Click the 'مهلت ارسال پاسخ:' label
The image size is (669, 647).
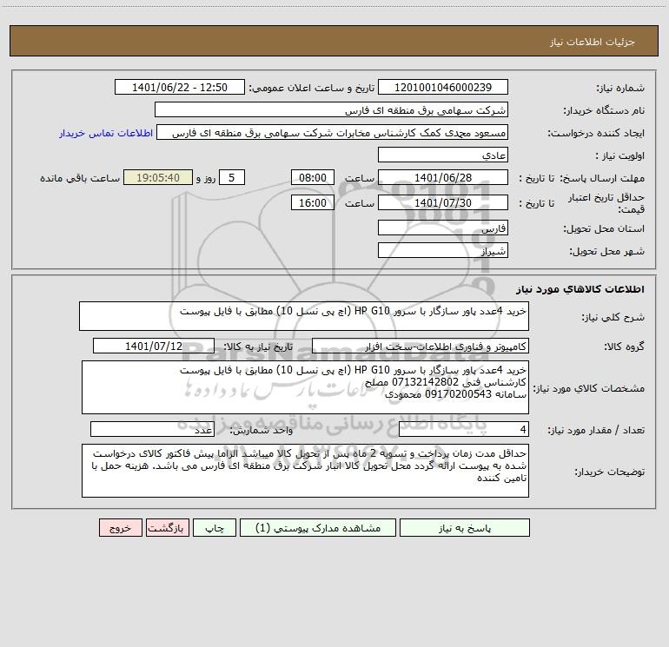pos(602,178)
